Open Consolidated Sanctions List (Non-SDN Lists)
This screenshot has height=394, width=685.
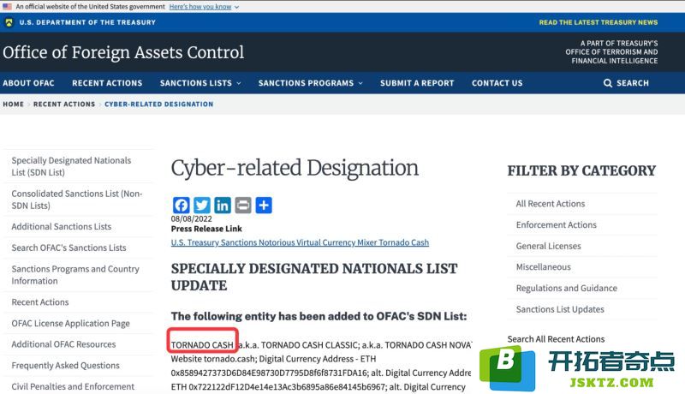coord(79,200)
